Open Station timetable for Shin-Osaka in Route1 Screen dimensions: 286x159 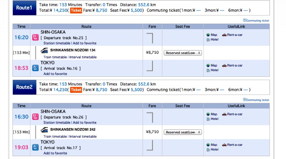[56, 43]
